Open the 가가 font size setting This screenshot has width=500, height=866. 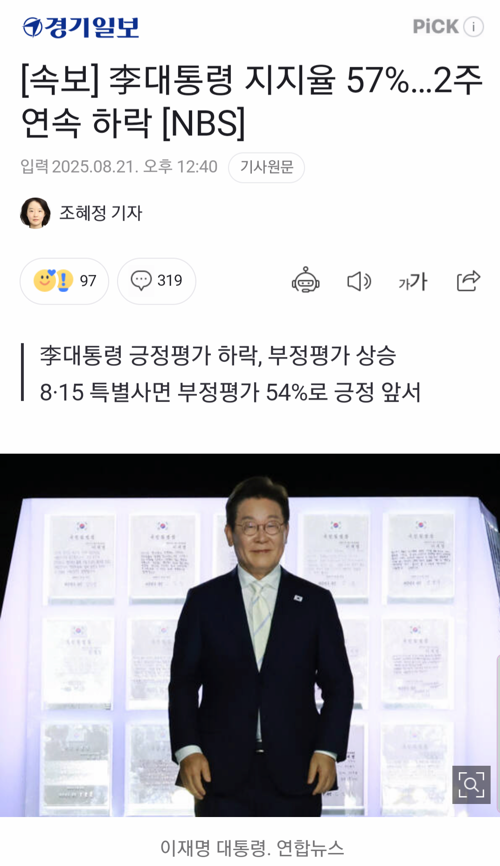point(413,281)
